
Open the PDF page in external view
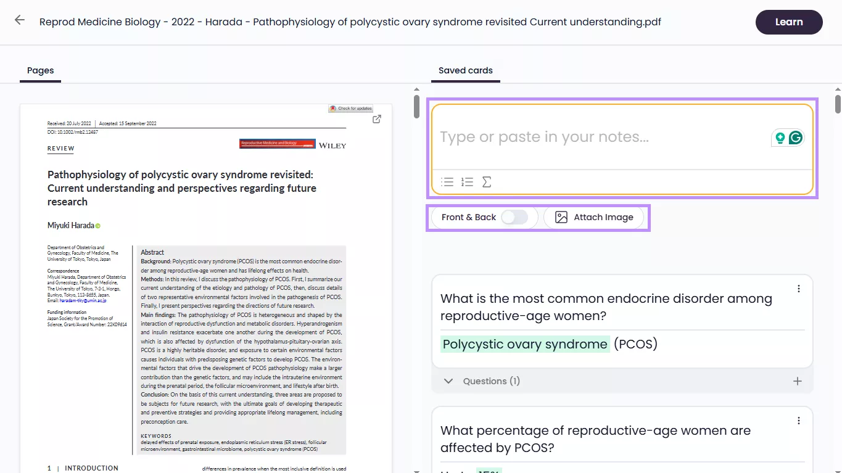click(x=377, y=119)
